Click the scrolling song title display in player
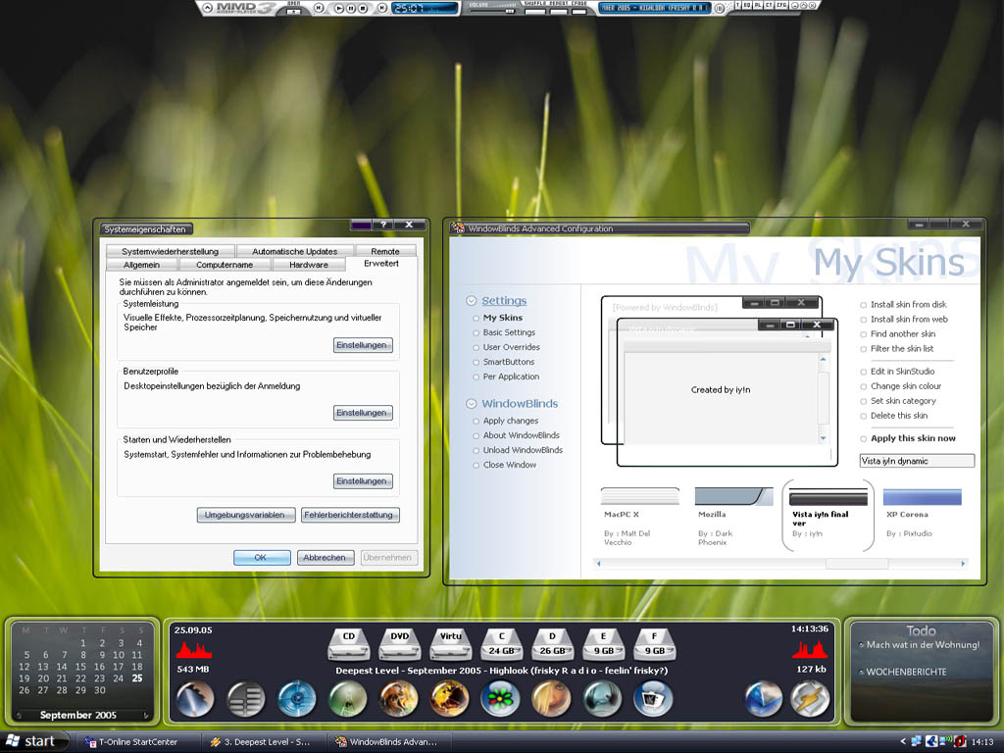The image size is (1004, 753). pyautogui.click(x=654, y=8)
